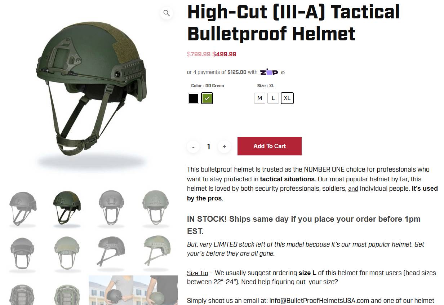Viewport: 444px width, 305px height.
Task: Select the OD Green color swatch
Action: pyautogui.click(x=207, y=98)
